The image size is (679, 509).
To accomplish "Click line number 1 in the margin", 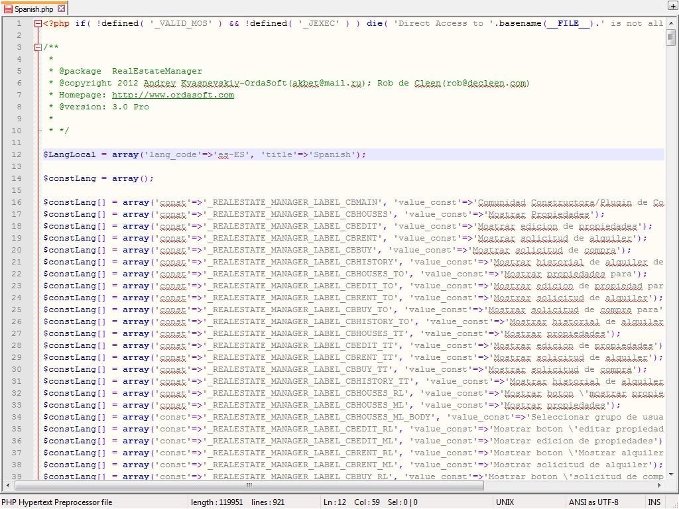I will (19, 23).
